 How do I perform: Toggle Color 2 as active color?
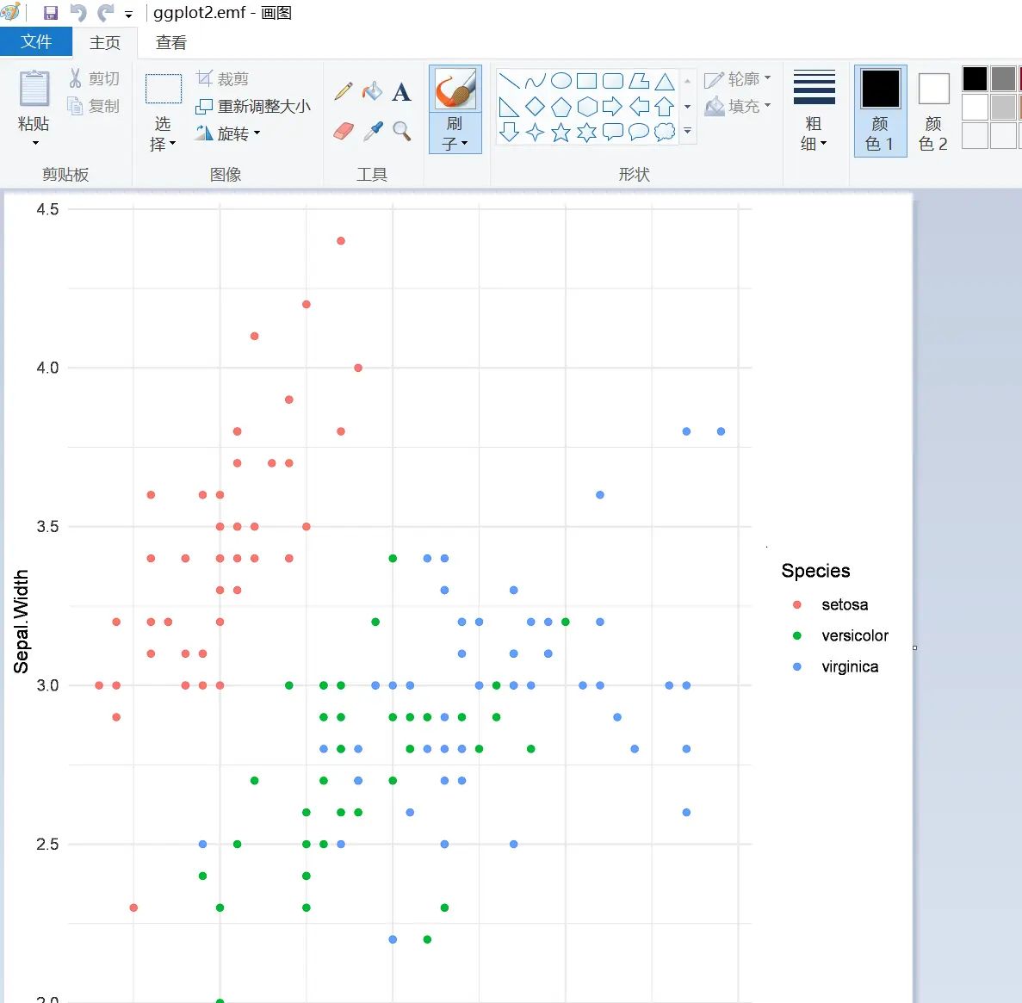click(933, 110)
